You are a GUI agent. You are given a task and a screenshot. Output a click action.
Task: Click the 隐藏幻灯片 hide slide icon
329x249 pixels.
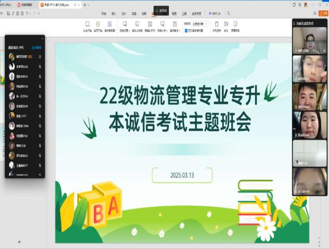pos(150,24)
